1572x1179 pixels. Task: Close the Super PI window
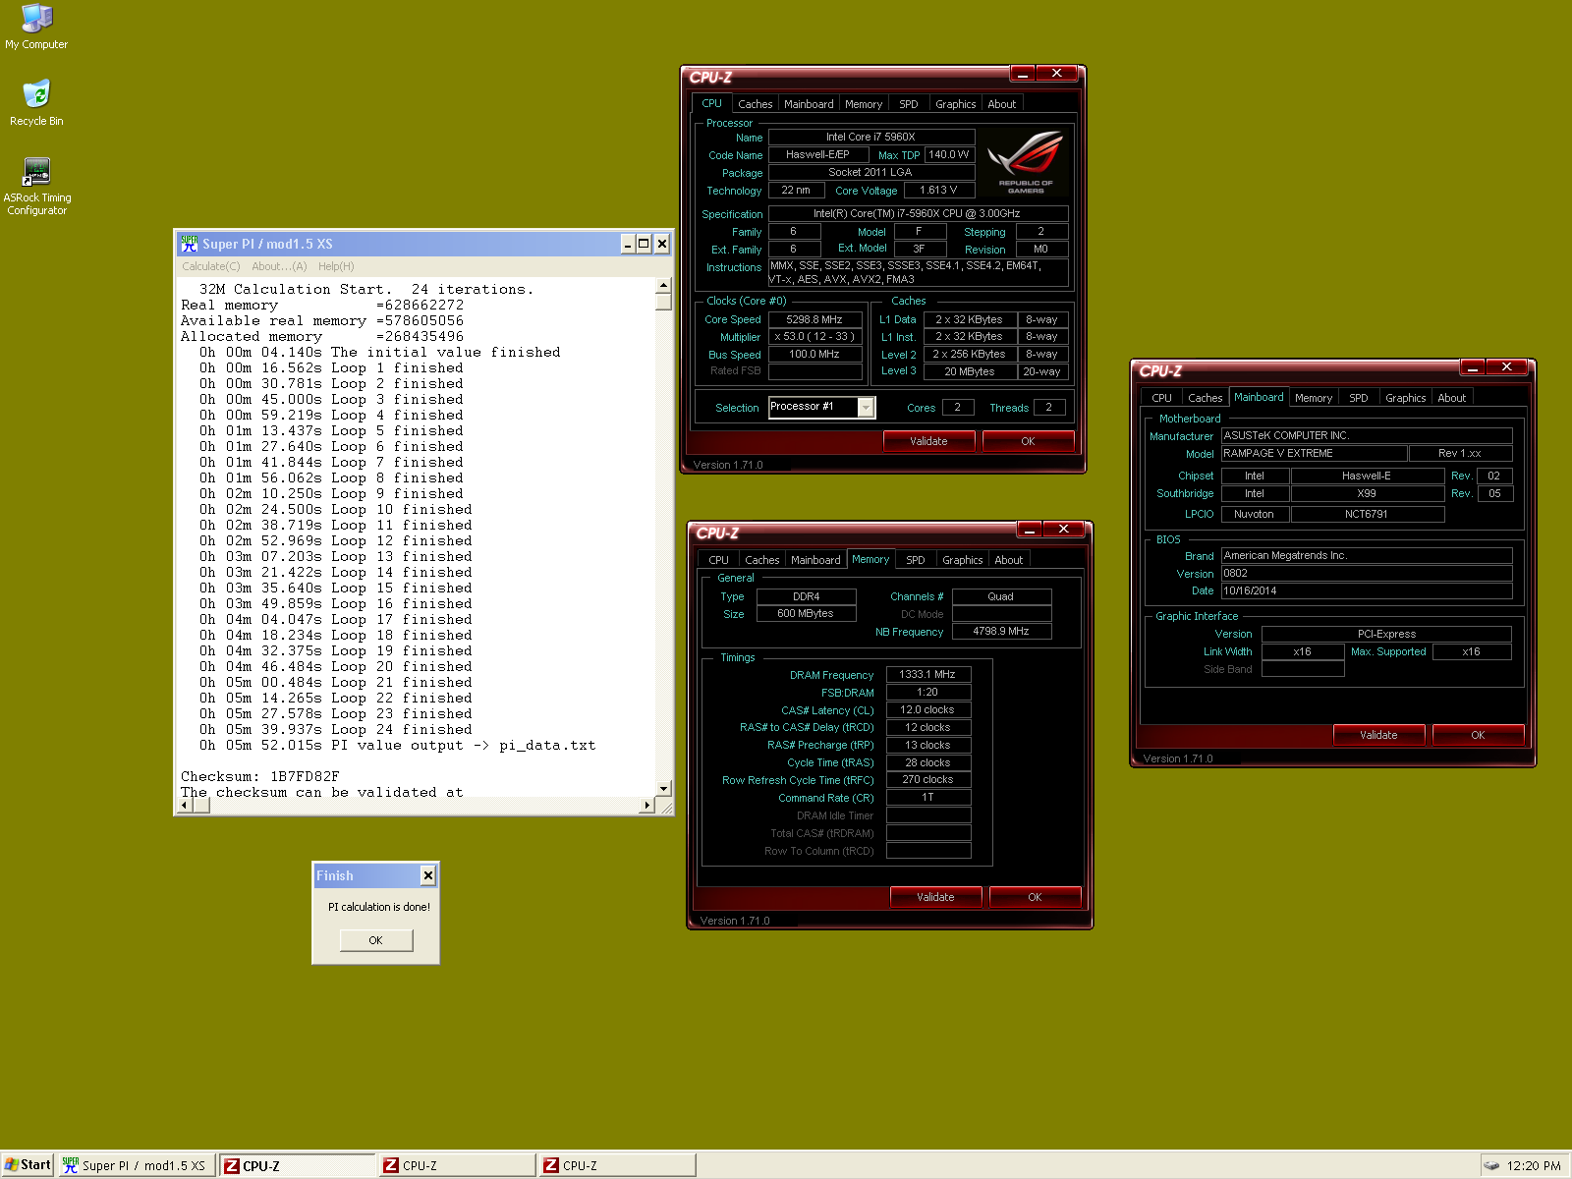662,244
